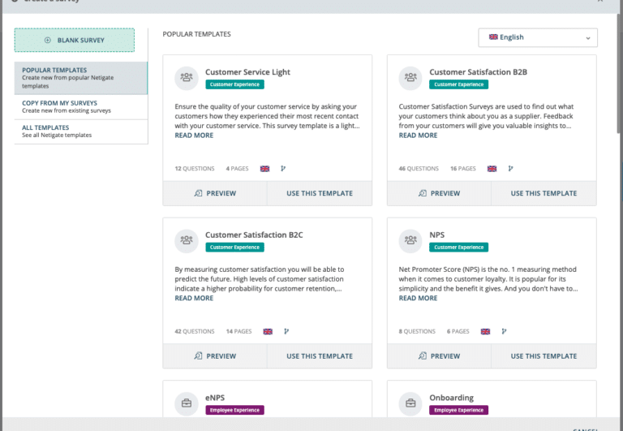Viewport: 623px width, 431px height.
Task: Use the Customer Satisfaction B2C template
Action: click(320, 356)
